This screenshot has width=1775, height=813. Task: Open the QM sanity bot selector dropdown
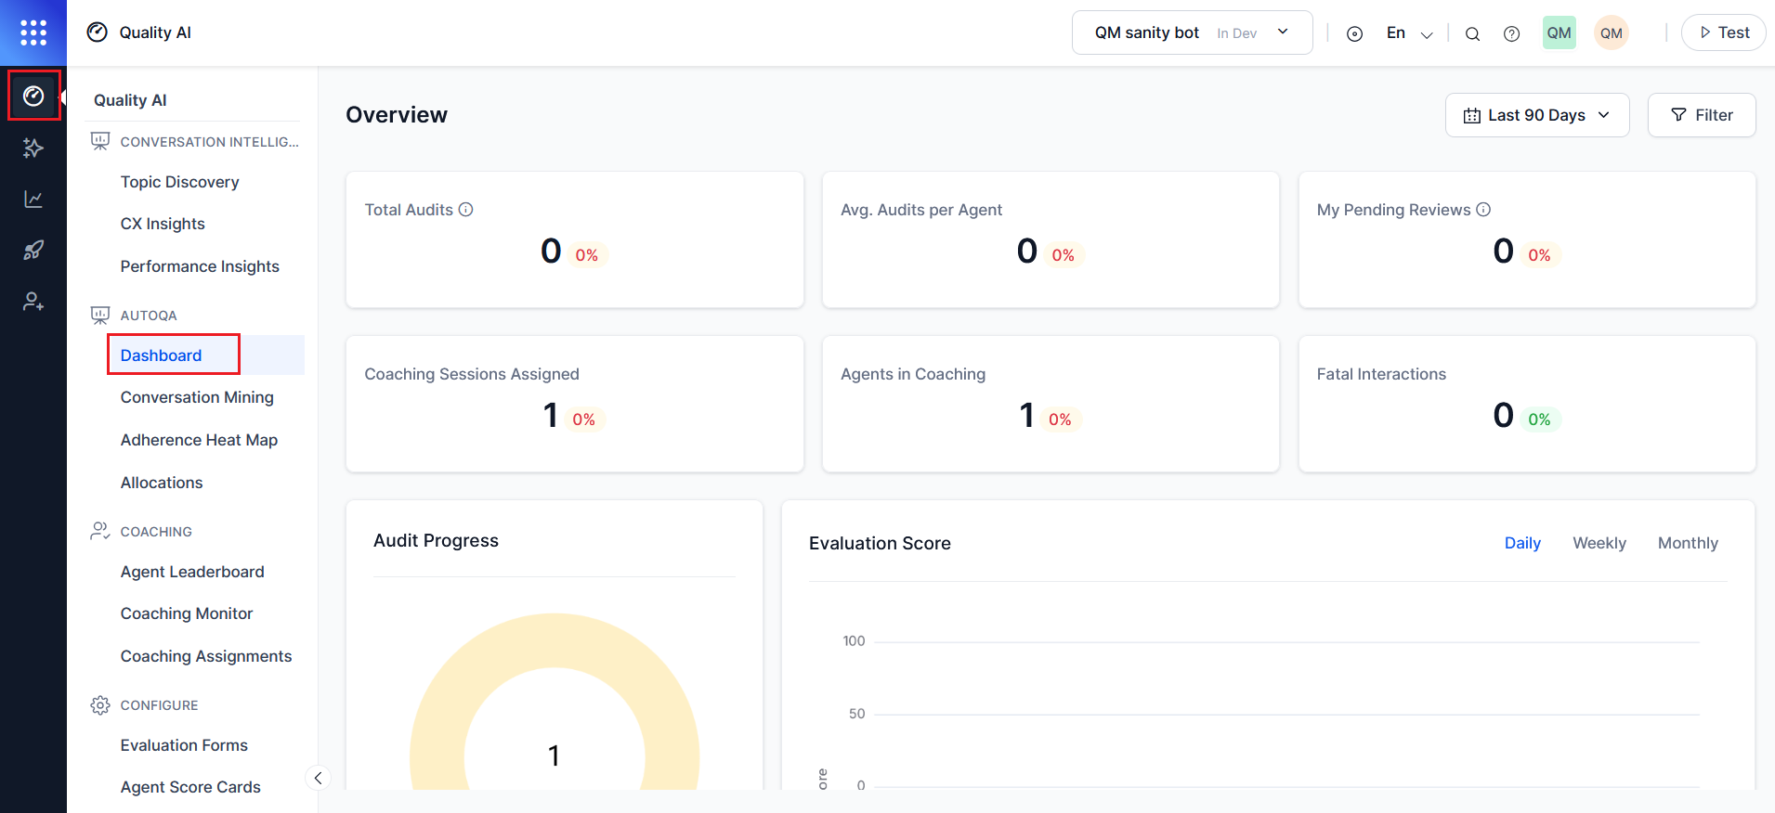pos(1192,32)
